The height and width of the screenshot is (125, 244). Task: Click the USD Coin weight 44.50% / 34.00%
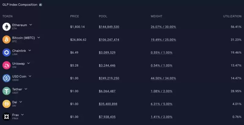click(163, 78)
